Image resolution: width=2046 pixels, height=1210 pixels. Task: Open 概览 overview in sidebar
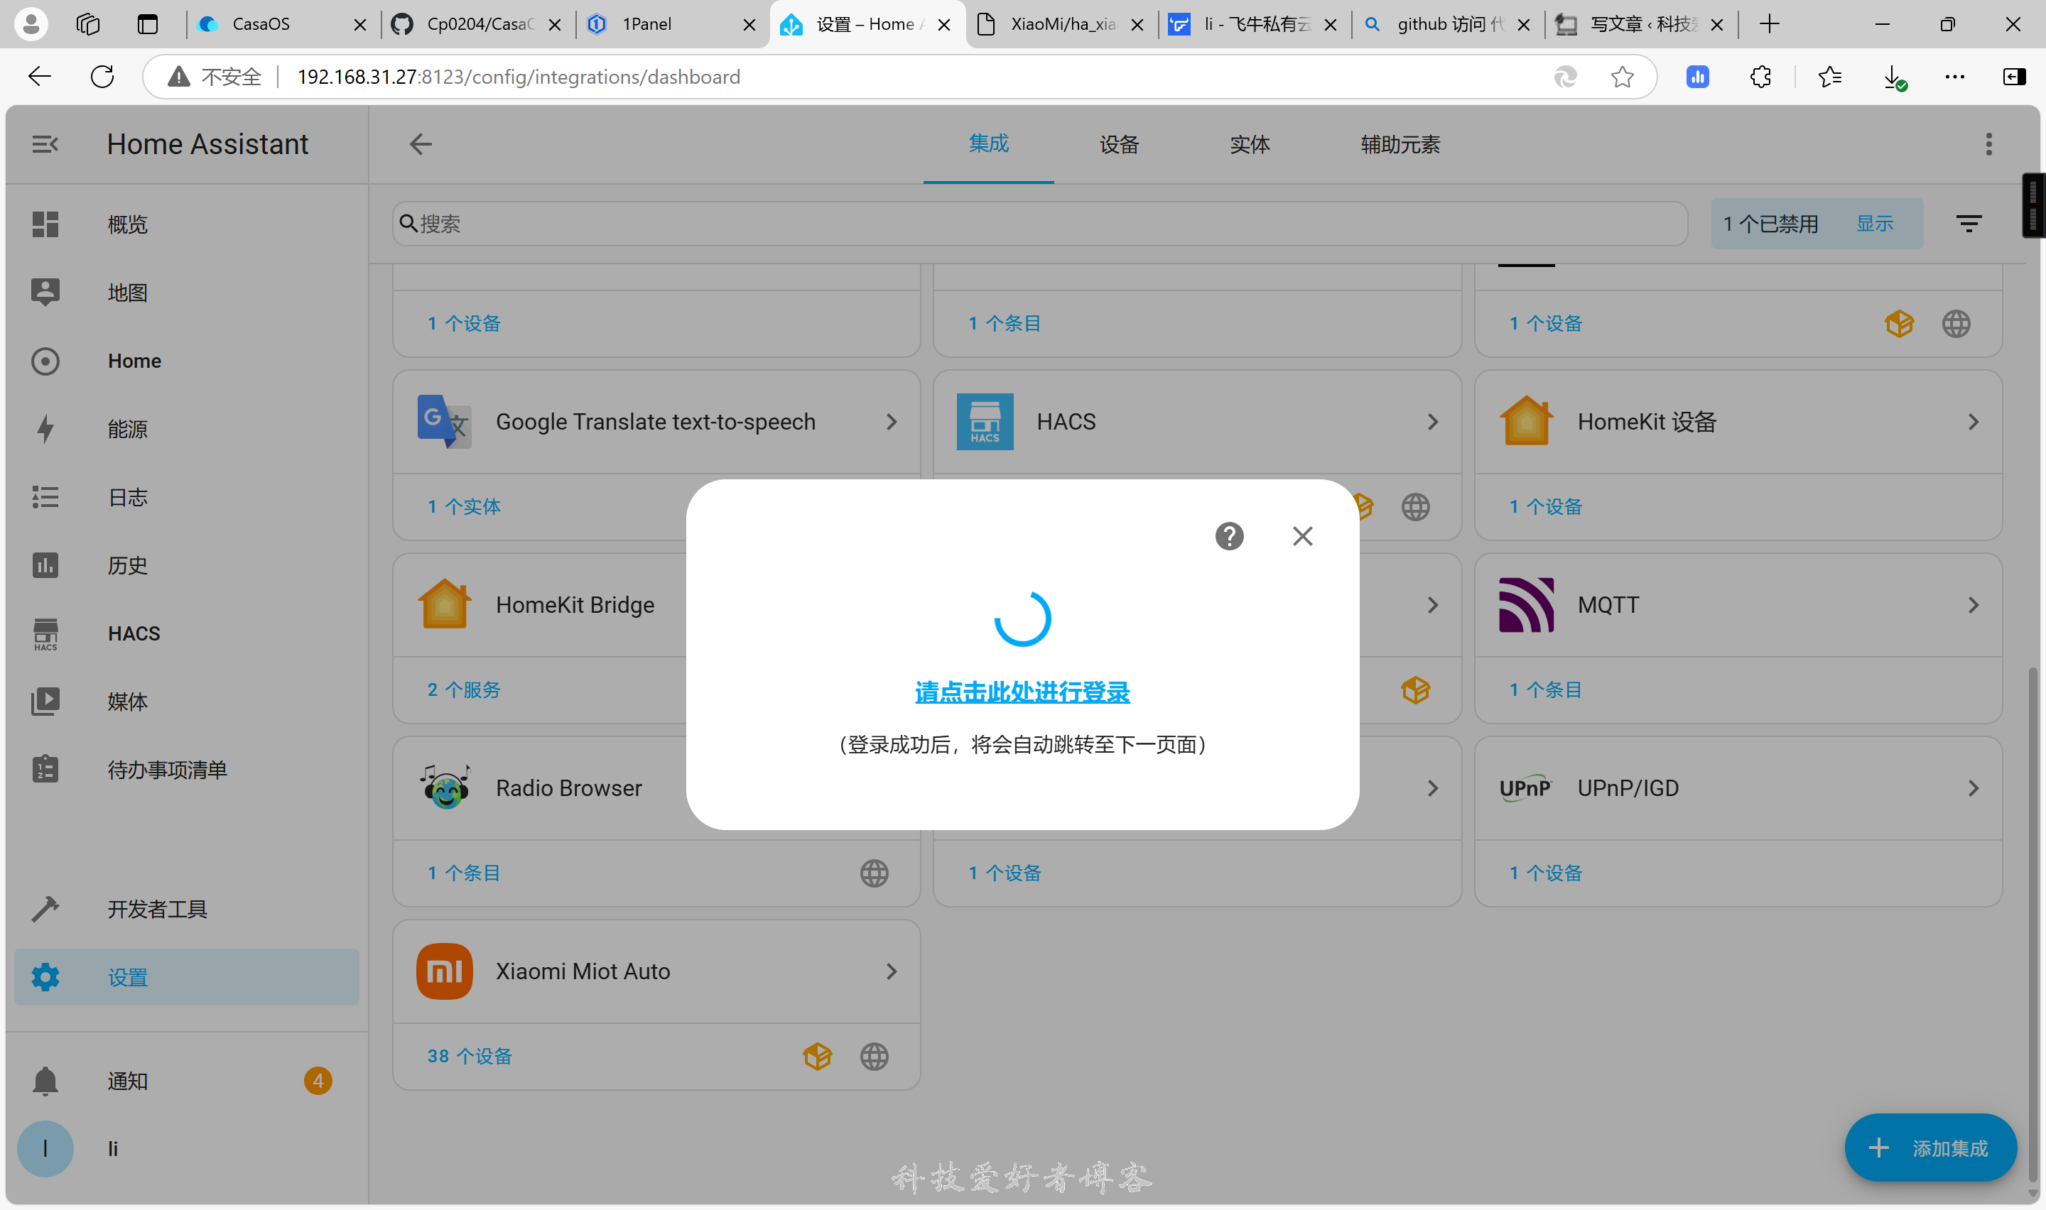coord(187,224)
